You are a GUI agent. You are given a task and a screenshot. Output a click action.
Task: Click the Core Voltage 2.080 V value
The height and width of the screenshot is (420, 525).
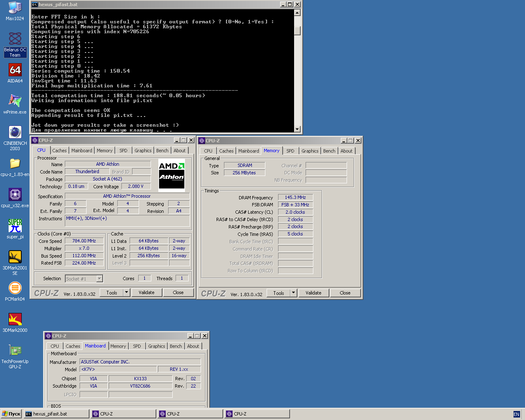coord(136,186)
